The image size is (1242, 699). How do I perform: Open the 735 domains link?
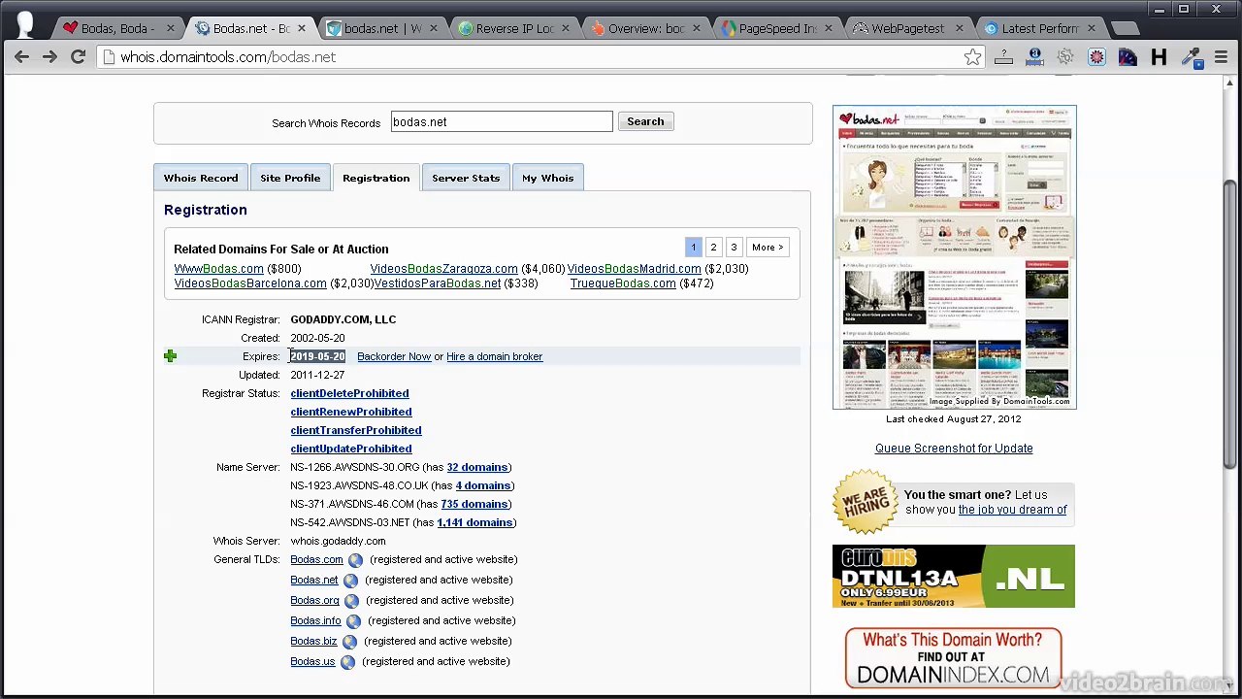(474, 504)
